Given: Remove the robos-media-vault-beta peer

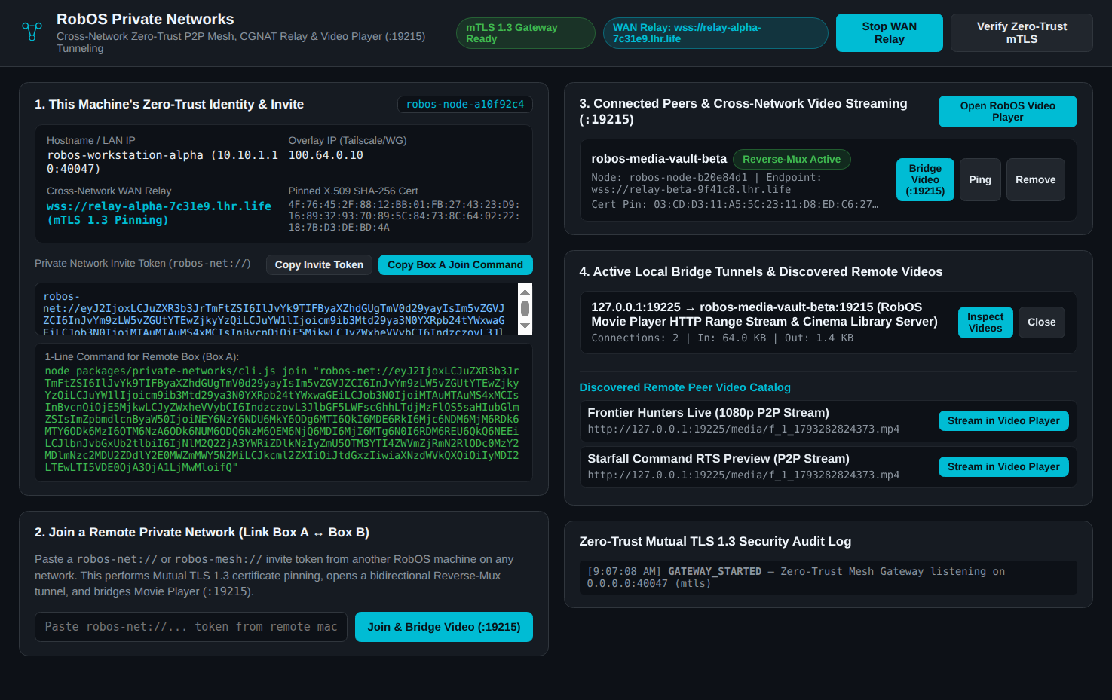Looking at the screenshot, I should pos(1035,179).
